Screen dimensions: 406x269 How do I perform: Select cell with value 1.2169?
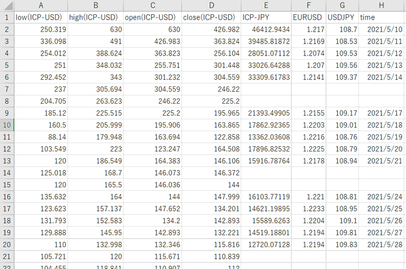click(x=309, y=41)
